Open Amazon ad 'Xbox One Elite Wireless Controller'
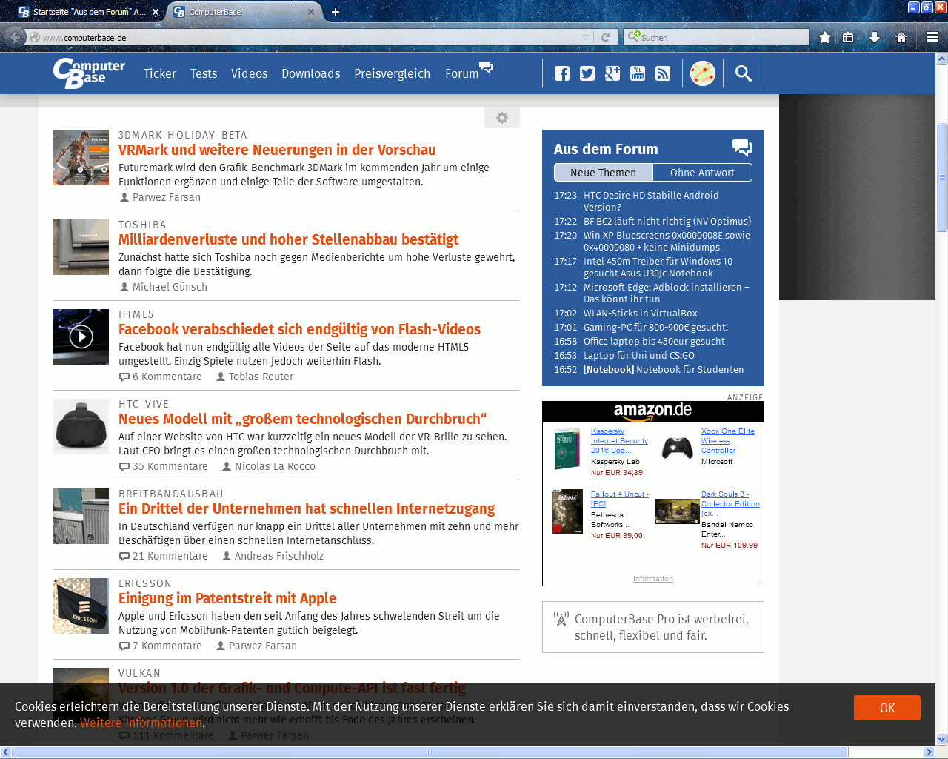This screenshot has height=759, width=948. [728, 440]
